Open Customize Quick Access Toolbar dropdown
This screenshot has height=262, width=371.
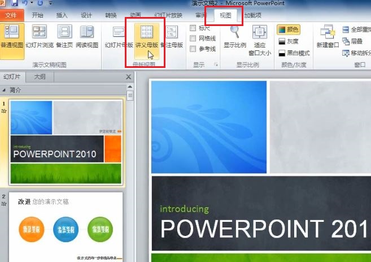[51, 3]
